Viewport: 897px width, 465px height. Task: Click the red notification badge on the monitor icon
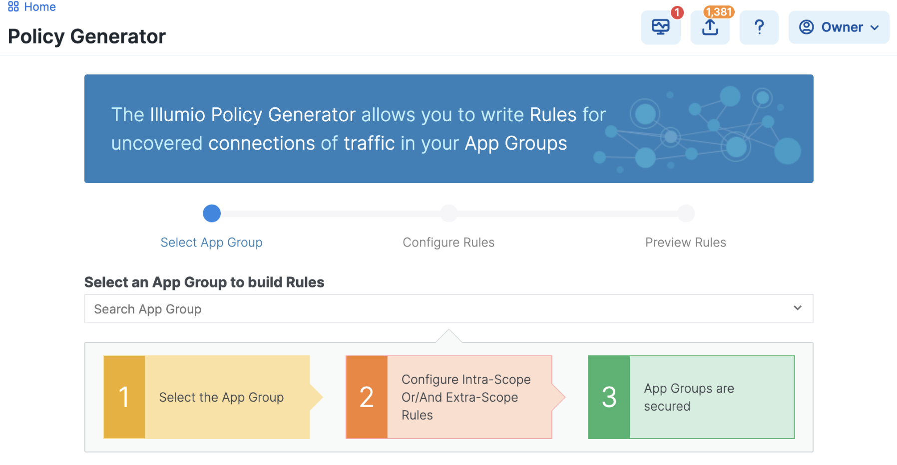(678, 14)
